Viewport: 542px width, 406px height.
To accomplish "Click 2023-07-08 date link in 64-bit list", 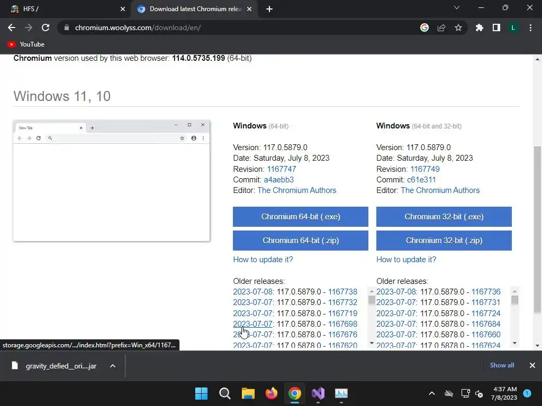I will coord(252,292).
